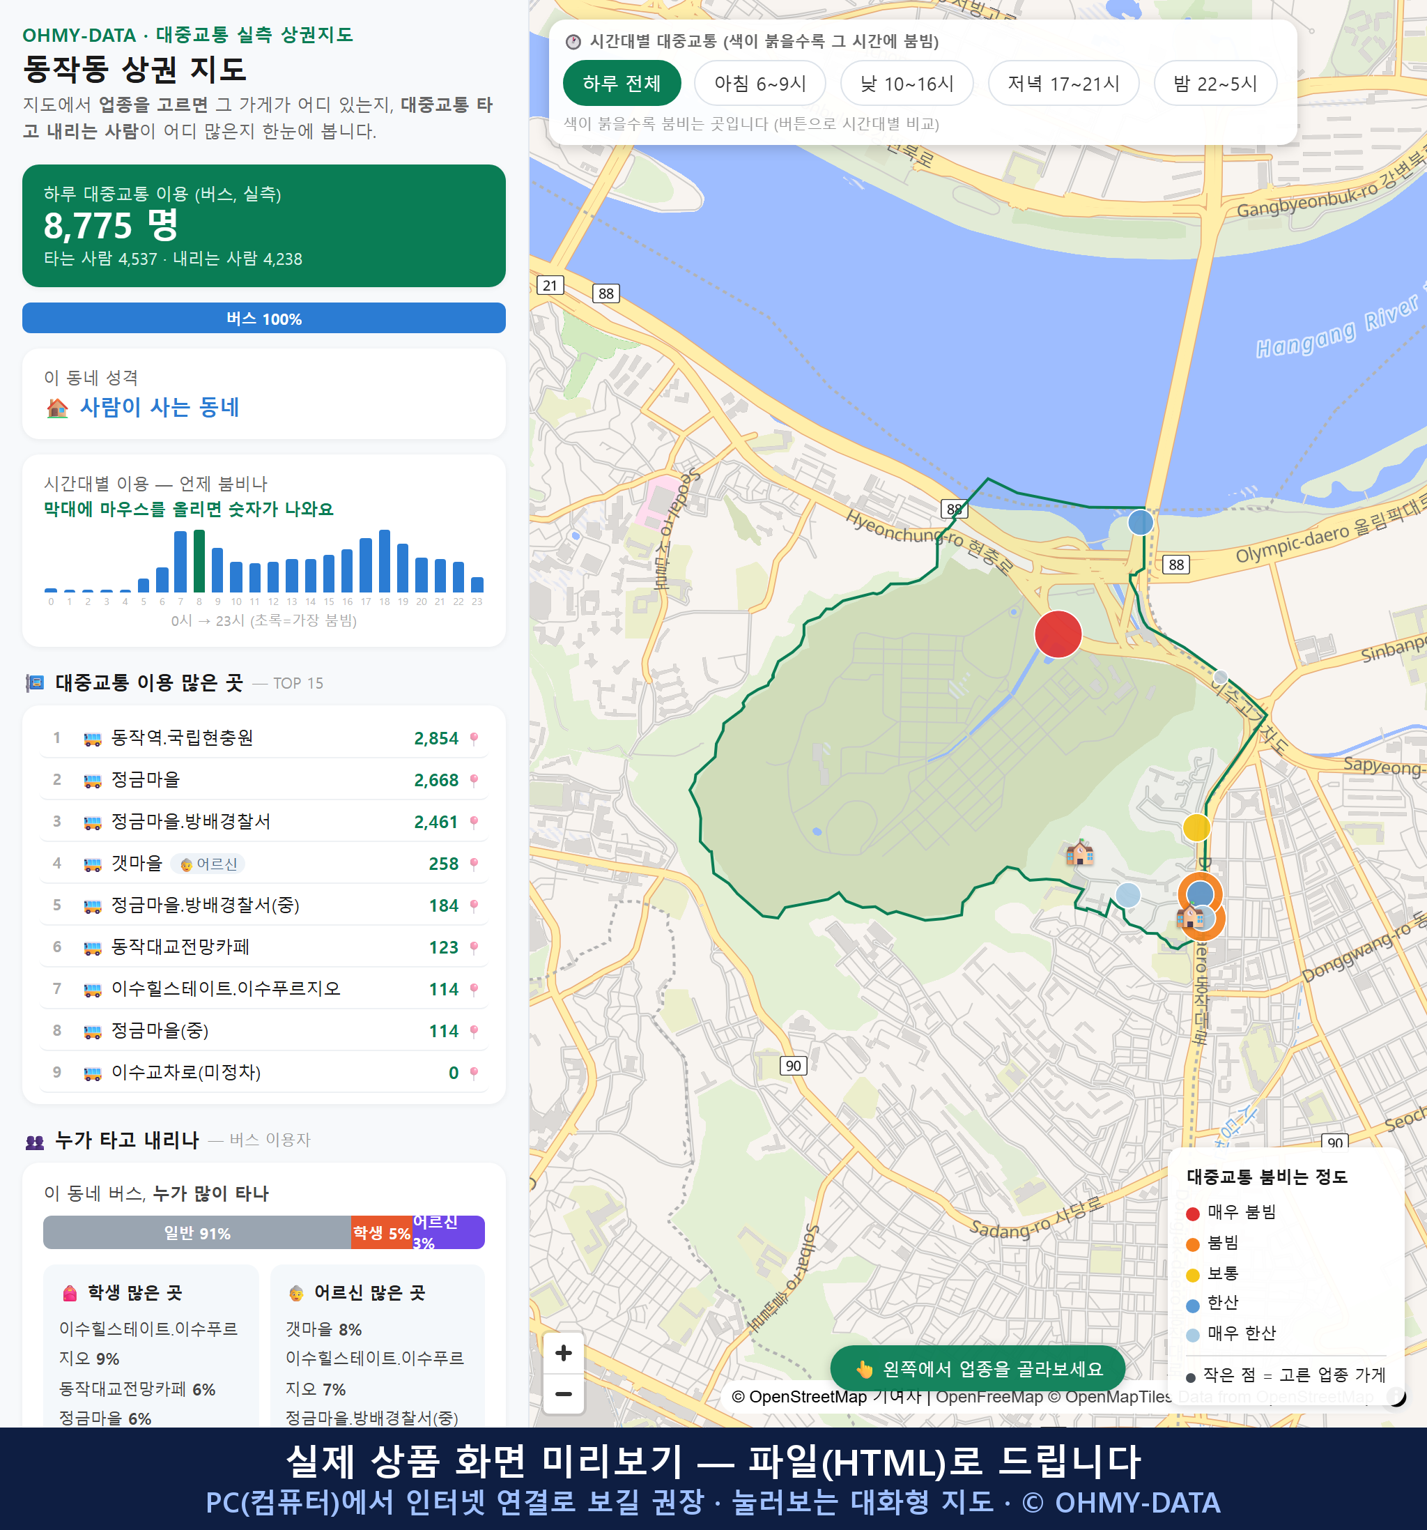
Task: Click the map pin for 동작대교전망카페 row
Action: point(474,947)
